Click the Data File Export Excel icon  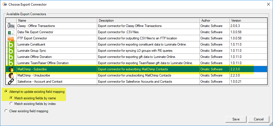[11, 32]
